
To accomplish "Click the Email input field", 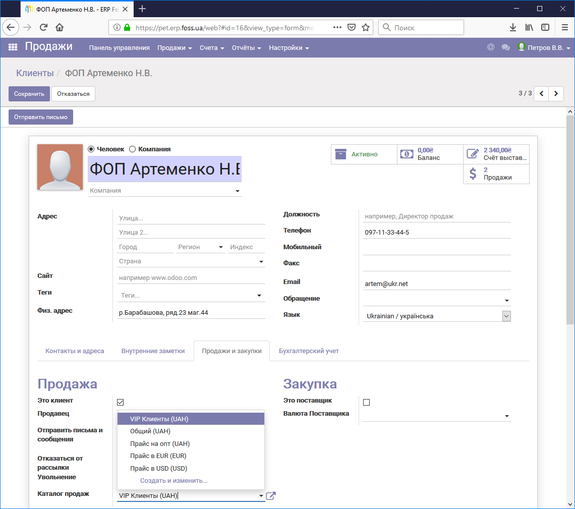I will (437, 284).
